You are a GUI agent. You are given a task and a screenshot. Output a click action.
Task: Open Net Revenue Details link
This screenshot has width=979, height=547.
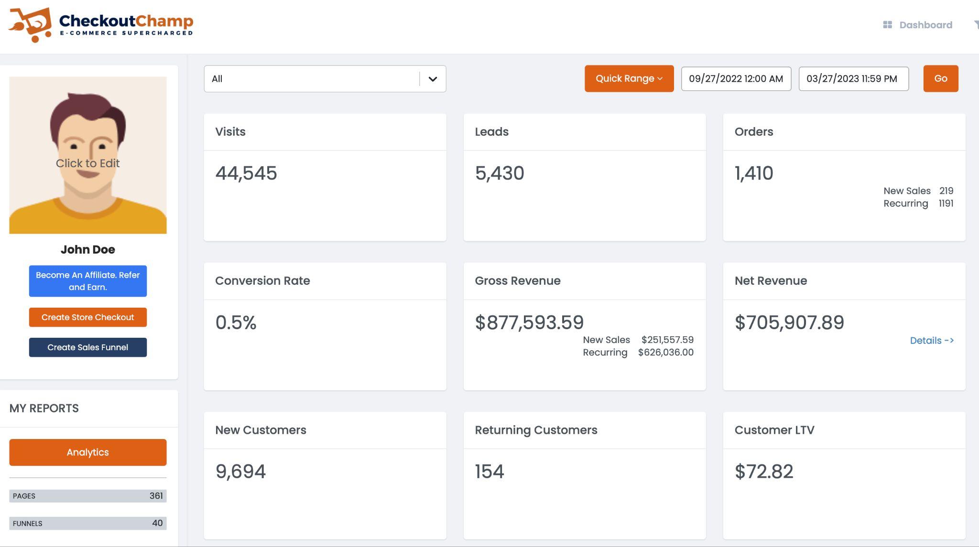pos(932,341)
